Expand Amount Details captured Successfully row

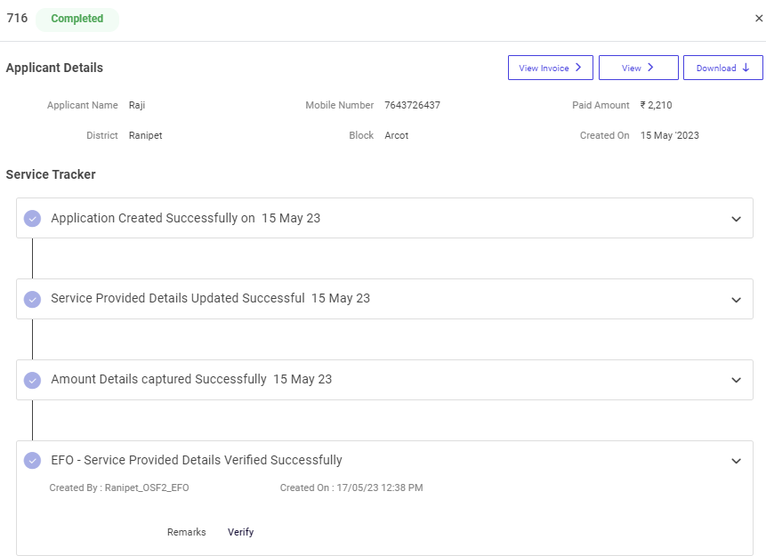[x=736, y=381]
